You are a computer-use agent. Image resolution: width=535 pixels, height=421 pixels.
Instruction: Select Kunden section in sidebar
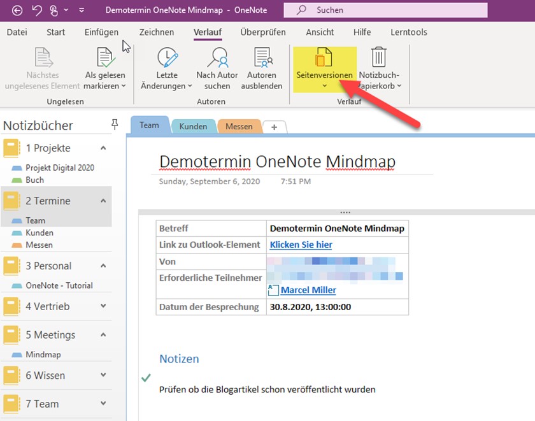[x=39, y=232]
